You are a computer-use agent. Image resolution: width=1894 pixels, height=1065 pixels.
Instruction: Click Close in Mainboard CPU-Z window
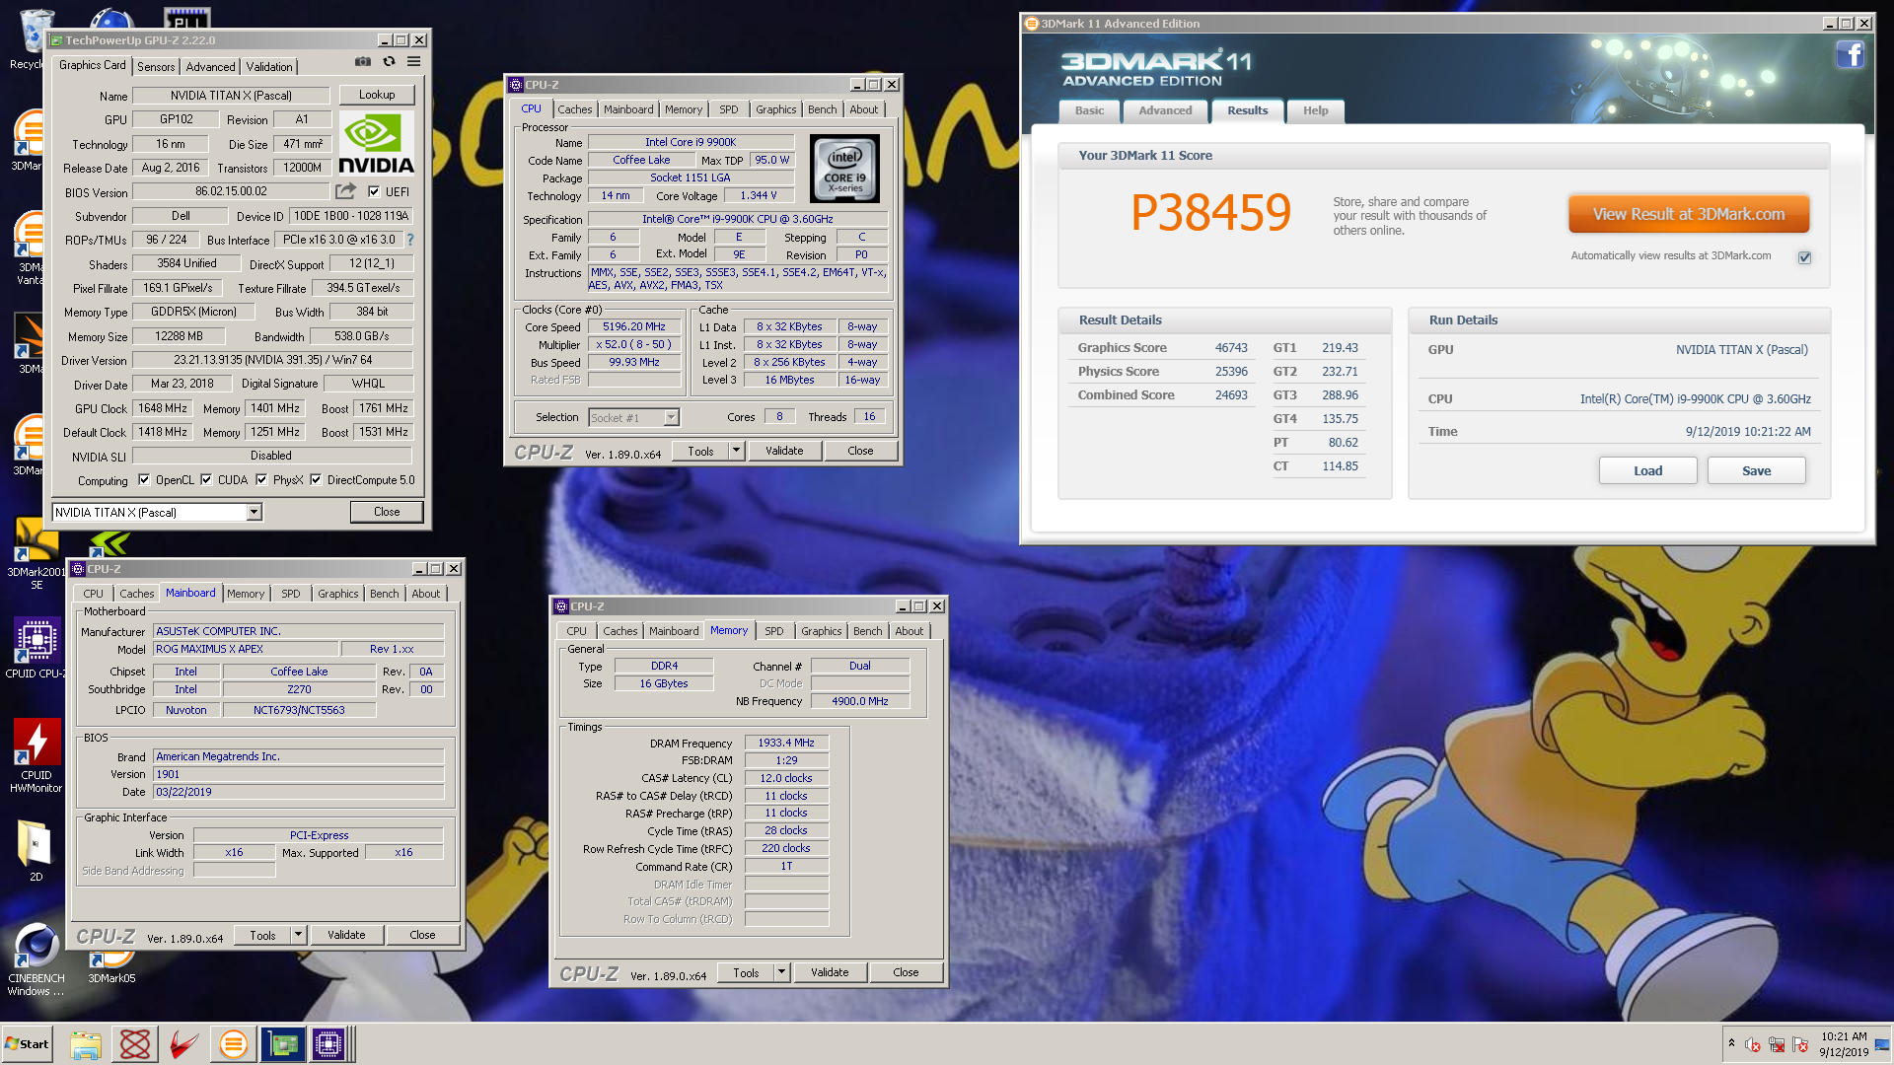coord(422,935)
